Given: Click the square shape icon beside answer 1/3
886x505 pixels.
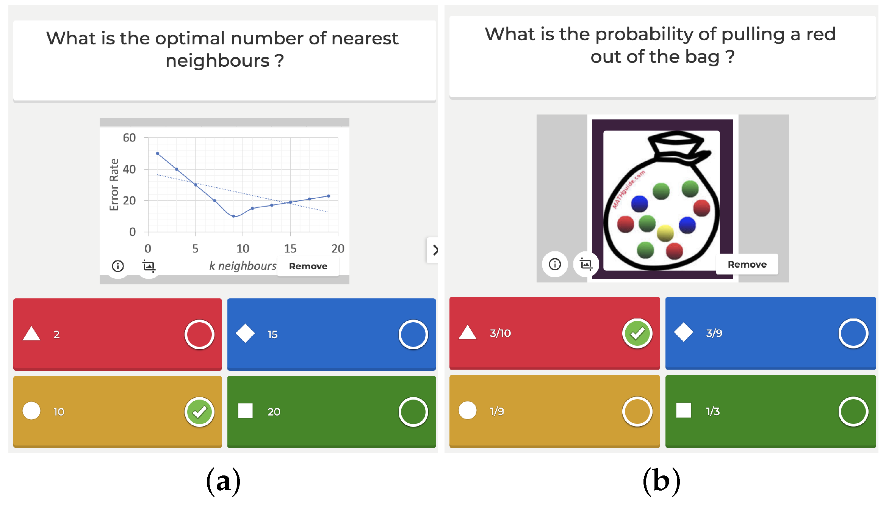Looking at the screenshot, I should 683,411.
